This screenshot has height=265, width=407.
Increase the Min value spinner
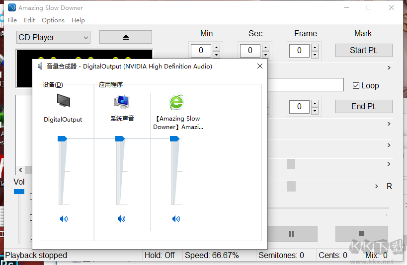click(217, 48)
